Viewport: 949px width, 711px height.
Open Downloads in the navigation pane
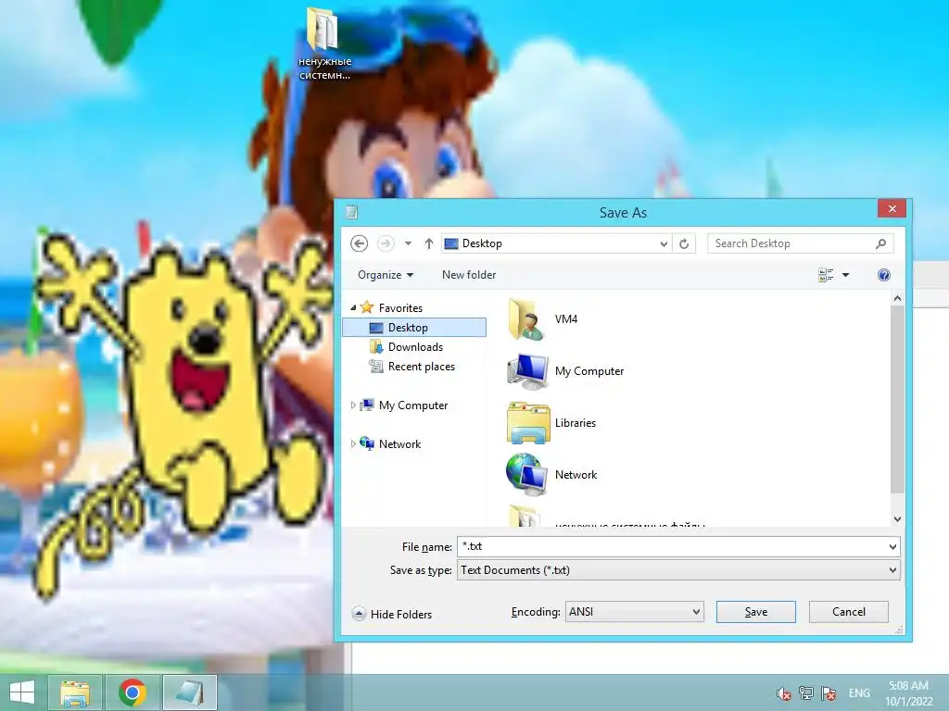point(415,347)
